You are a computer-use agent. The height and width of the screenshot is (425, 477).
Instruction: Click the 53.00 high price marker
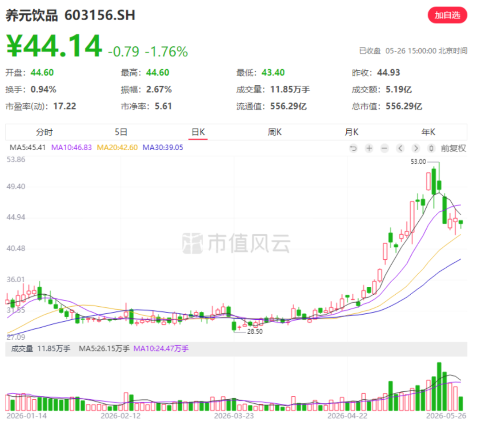pyautogui.click(x=418, y=162)
